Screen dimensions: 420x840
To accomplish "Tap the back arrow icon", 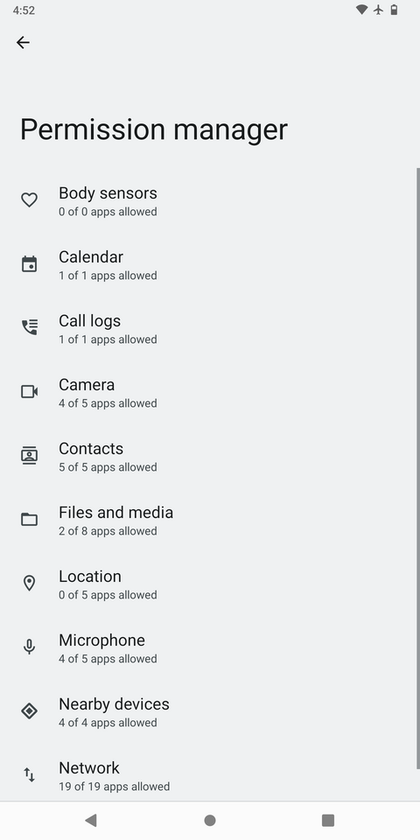I will 23,42.
